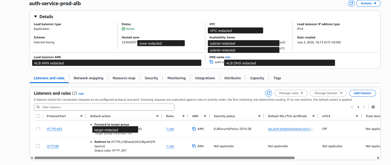Open the HTTPS:443 listener link
The width and height of the screenshot is (391, 165).
(55, 129)
